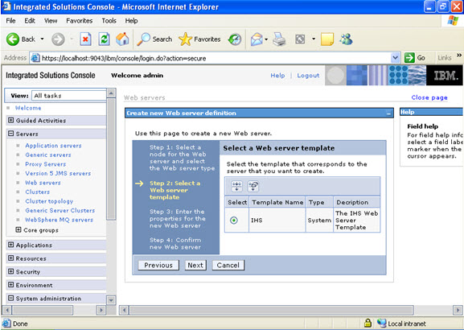Open the Favorites menu

point(80,21)
